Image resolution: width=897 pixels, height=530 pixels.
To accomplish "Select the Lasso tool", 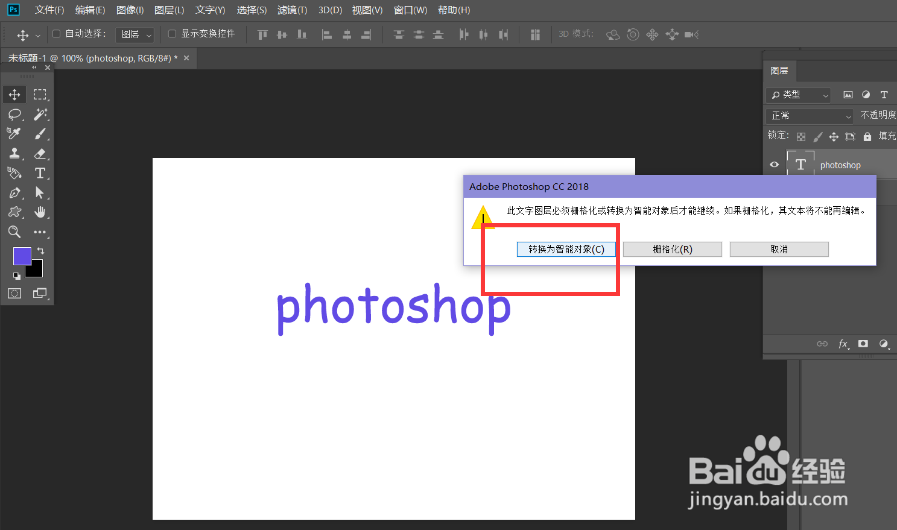I will click(14, 115).
